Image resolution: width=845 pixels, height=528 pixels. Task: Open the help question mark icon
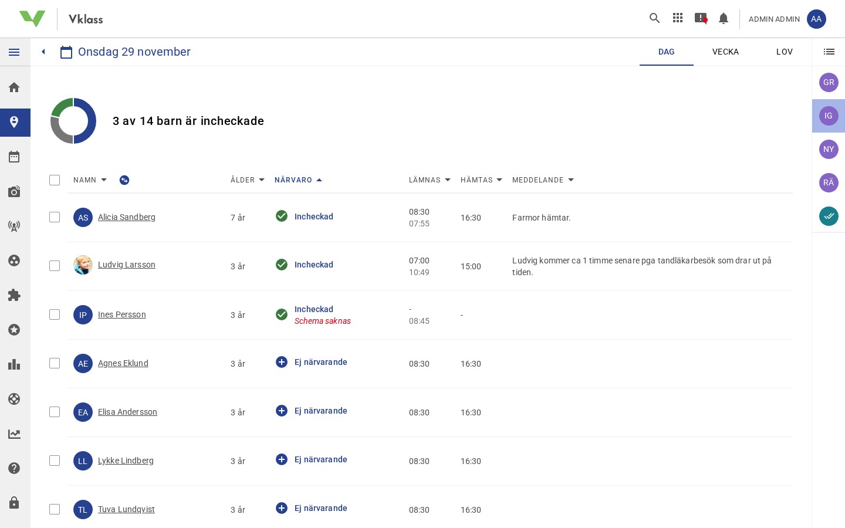coord(14,468)
